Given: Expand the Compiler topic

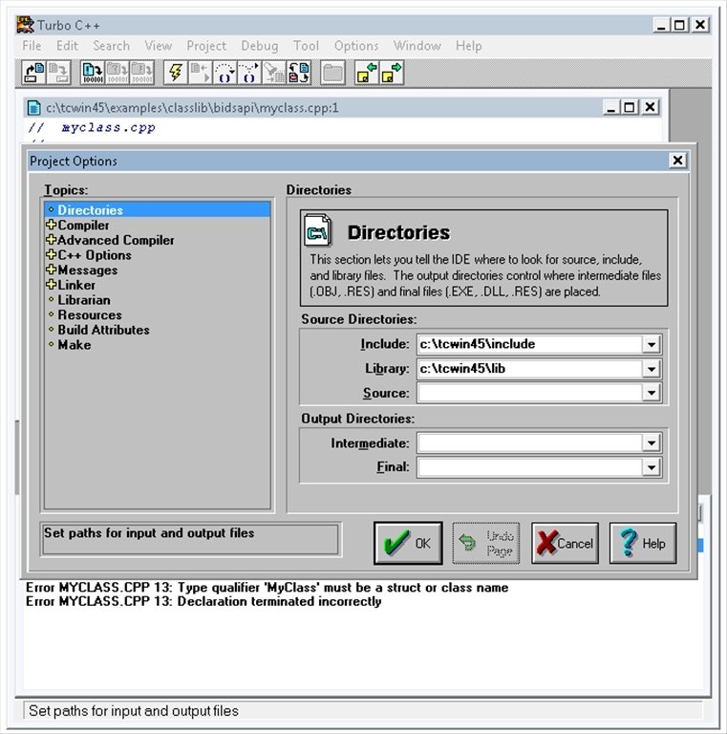Looking at the screenshot, I should click(x=51, y=225).
